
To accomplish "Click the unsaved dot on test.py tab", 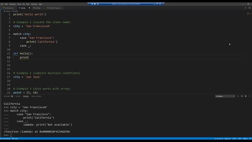I will click(x=29, y=8).
